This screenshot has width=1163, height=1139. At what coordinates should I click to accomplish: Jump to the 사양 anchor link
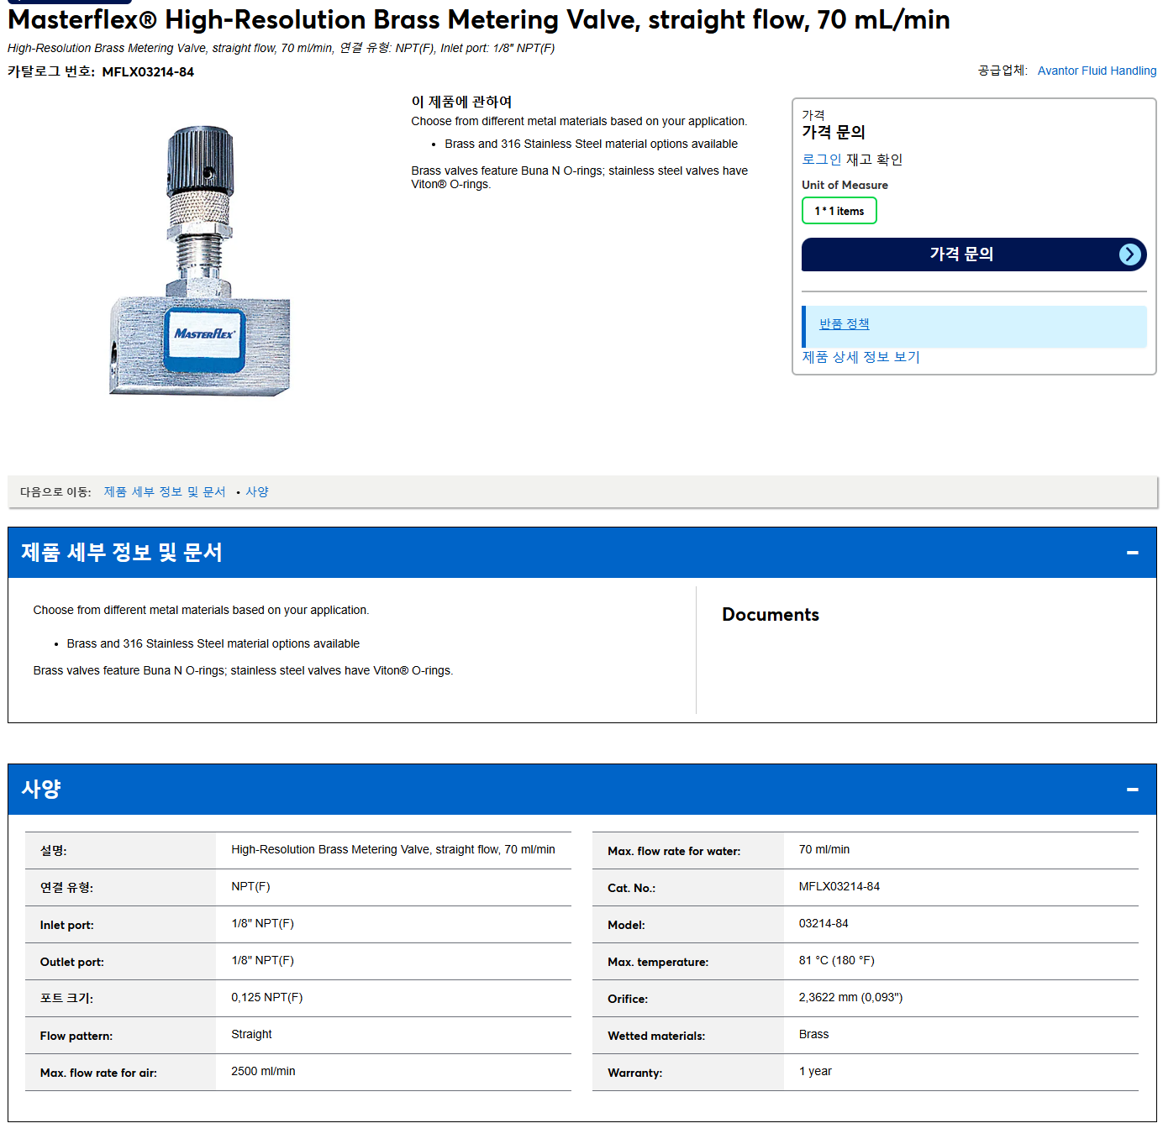point(257,492)
